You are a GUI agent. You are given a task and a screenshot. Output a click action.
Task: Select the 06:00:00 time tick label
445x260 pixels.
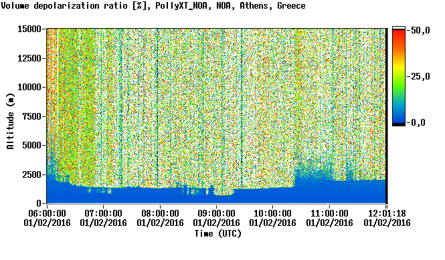47,218
